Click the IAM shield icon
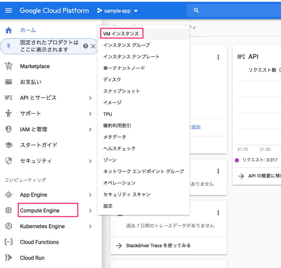This screenshot has width=281, height=268. pyautogui.click(x=9, y=129)
